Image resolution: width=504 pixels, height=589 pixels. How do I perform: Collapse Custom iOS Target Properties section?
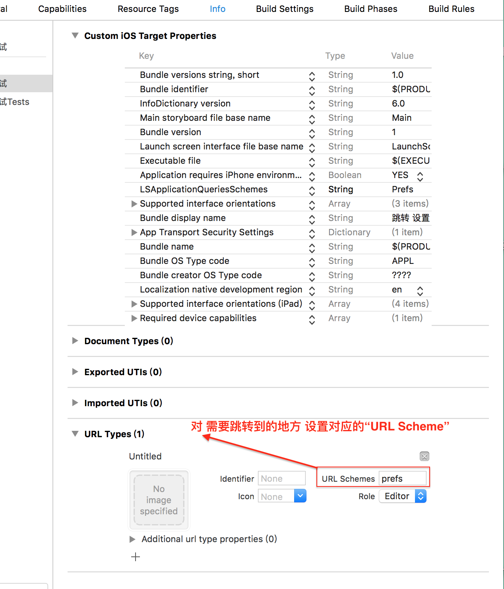pyautogui.click(x=75, y=35)
